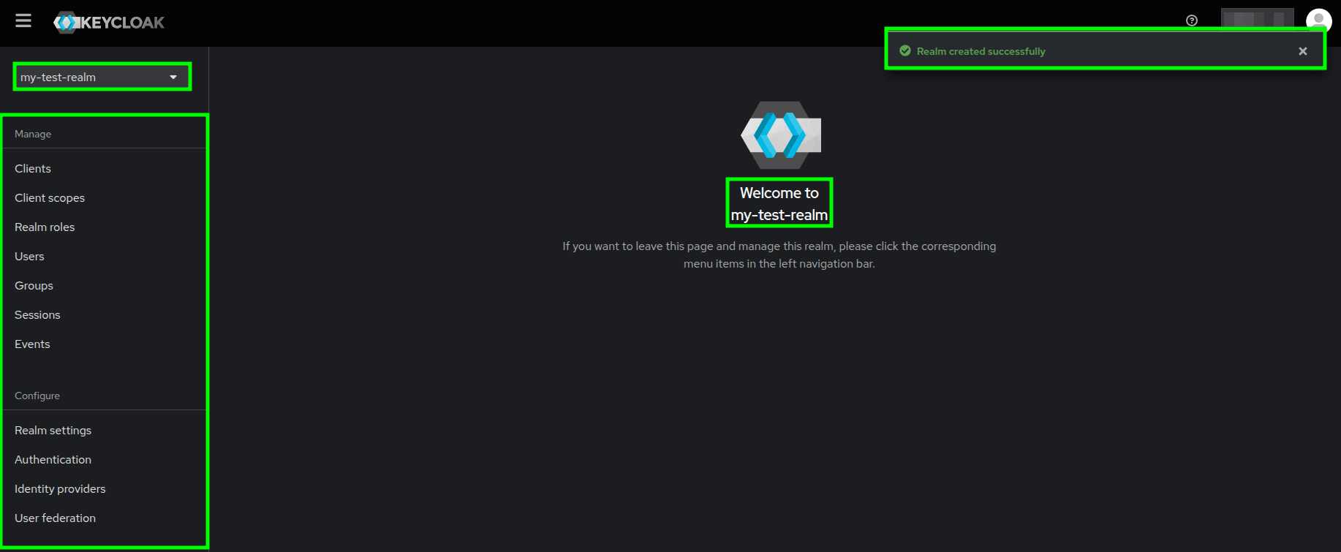Click the large Keycloak logo on welcome page
Viewport: 1341px width, 552px height.
(781, 135)
